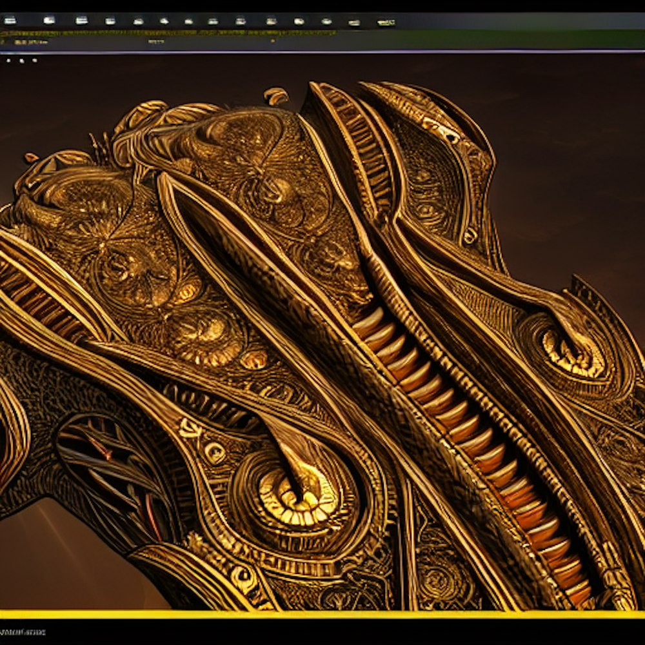Click the last wide button in the top toolbar
Screen dimensions: 645x645
[x=386, y=22]
